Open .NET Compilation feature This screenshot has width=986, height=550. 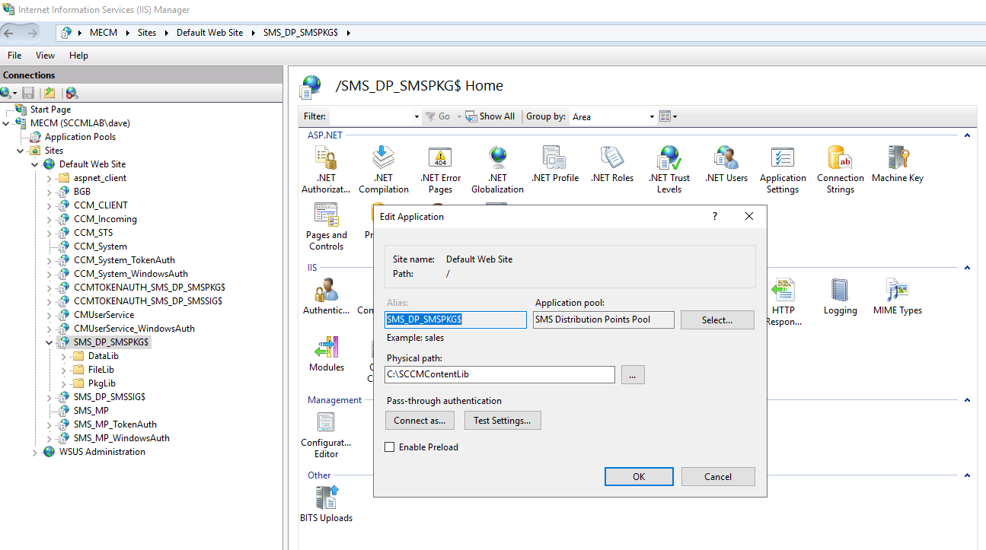click(x=384, y=170)
